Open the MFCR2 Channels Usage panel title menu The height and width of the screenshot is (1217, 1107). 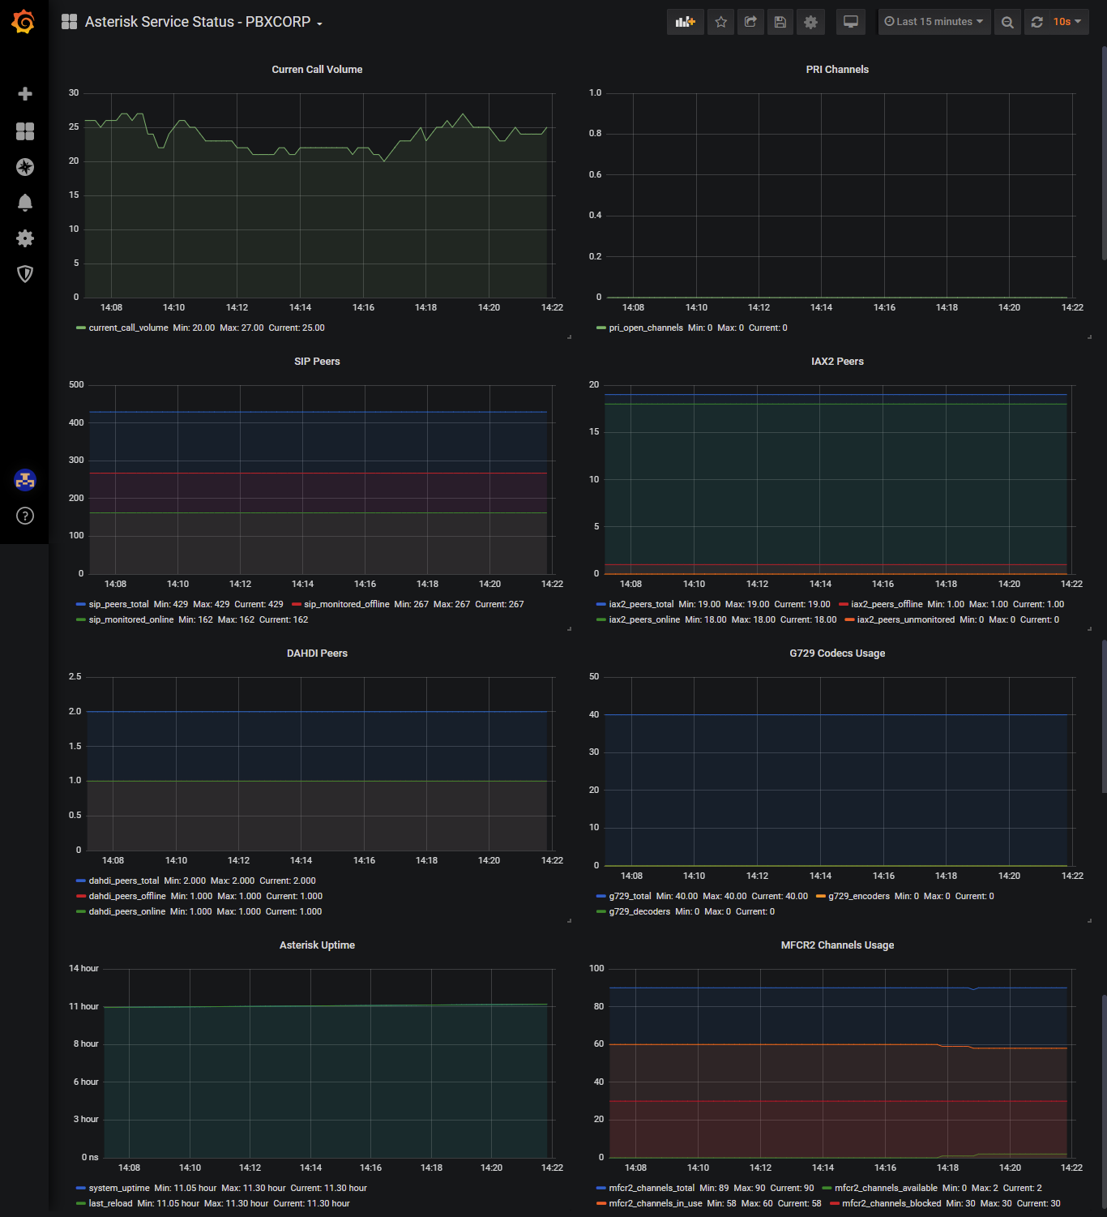tap(837, 945)
